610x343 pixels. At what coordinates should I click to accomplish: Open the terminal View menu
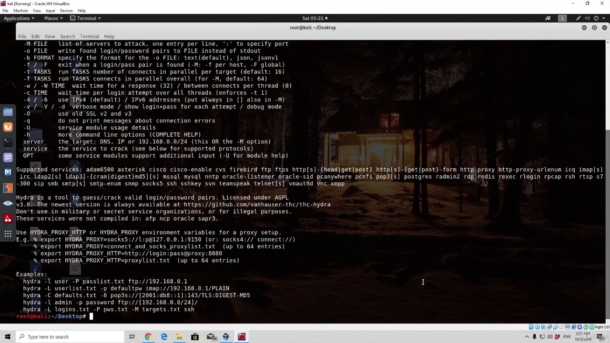pyautogui.click(x=50, y=36)
